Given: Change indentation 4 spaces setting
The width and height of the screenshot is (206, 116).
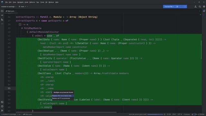Looking at the screenshot, I should tap(187, 114).
